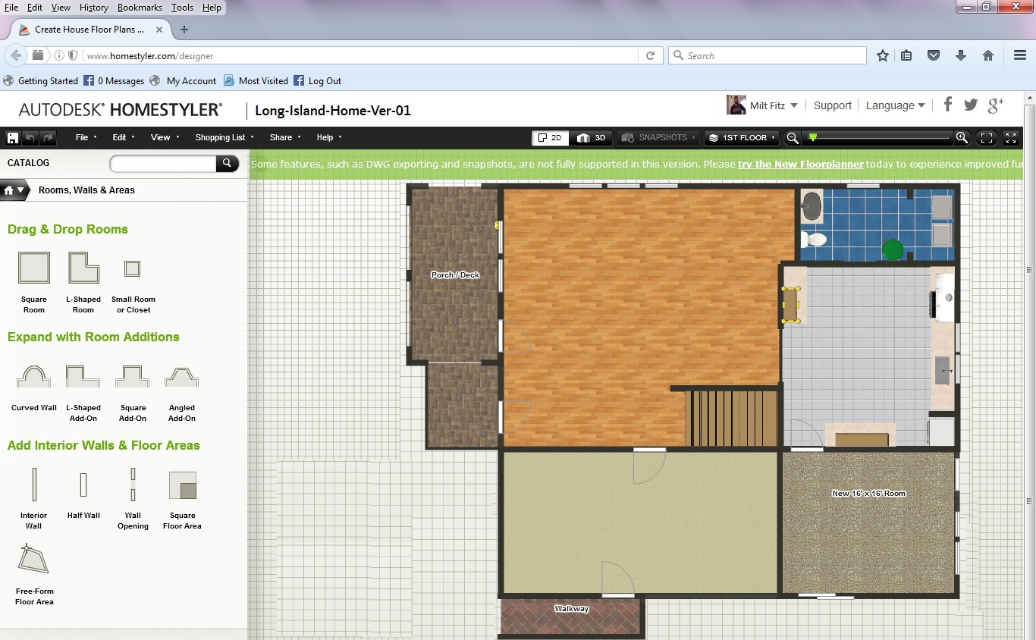The width and height of the screenshot is (1036, 640).
Task: Click the browser reload icon
Action: click(x=650, y=55)
